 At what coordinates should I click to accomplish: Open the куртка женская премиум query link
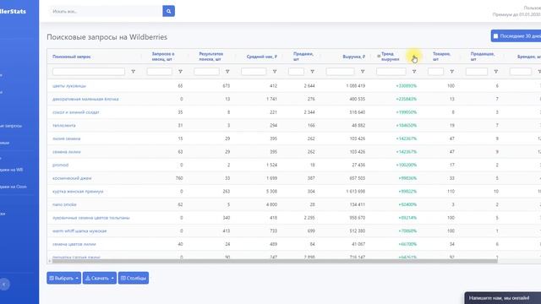(x=78, y=192)
